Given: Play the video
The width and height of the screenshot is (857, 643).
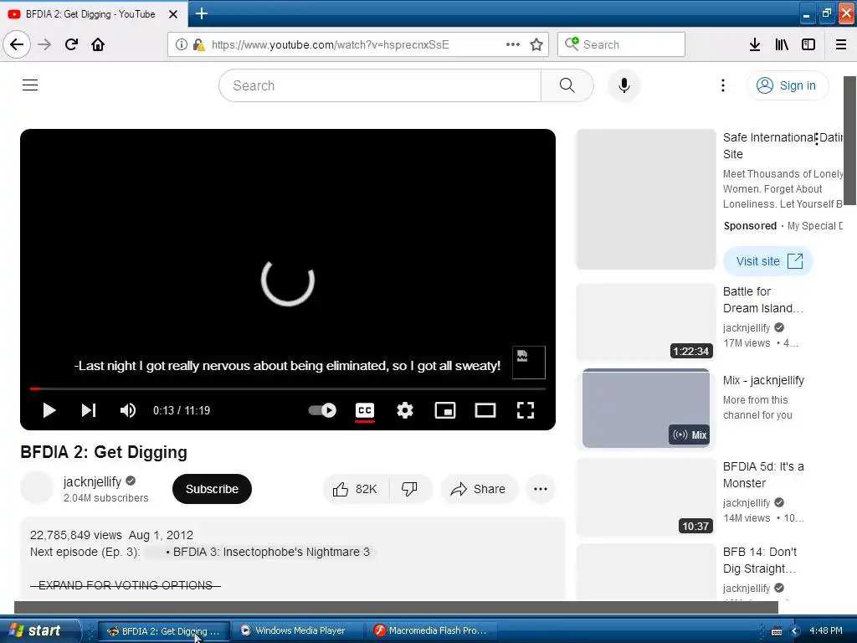Looking at the screenshot, I should point(49,410).
